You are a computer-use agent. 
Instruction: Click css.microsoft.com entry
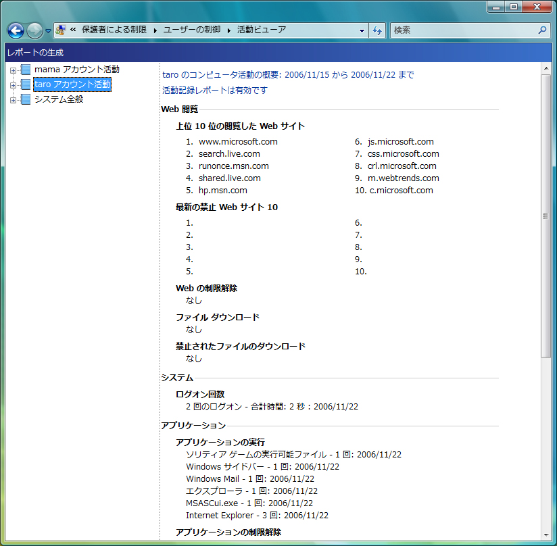[x=403, y=153]
